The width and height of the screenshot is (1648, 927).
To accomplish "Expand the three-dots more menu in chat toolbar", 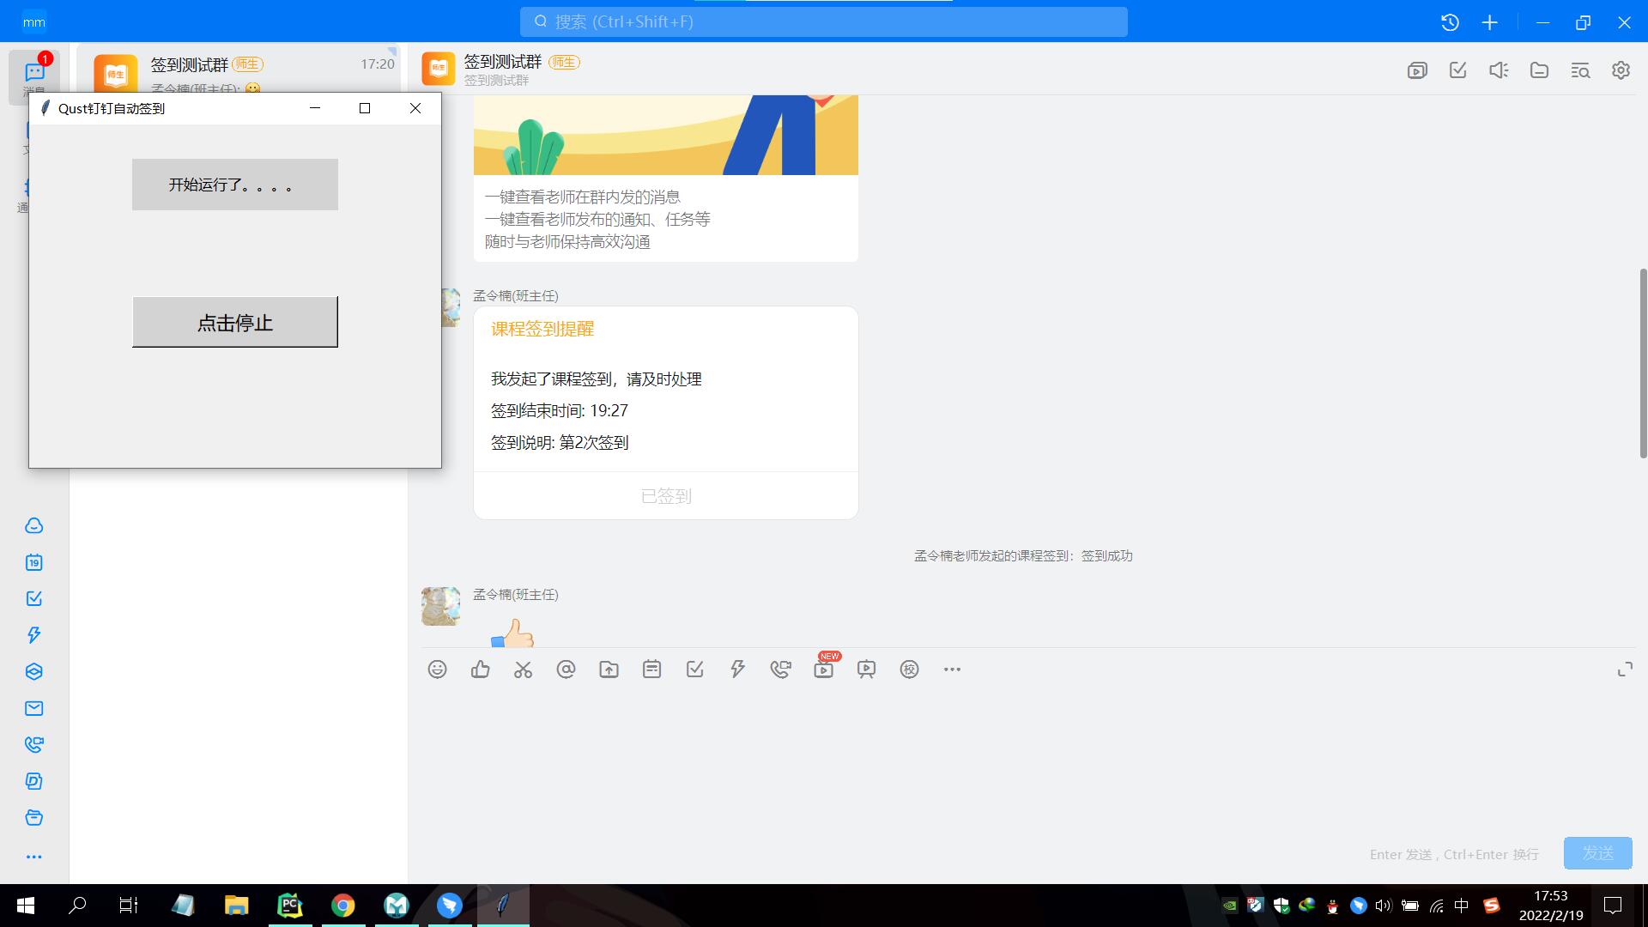I will point(952,669).
